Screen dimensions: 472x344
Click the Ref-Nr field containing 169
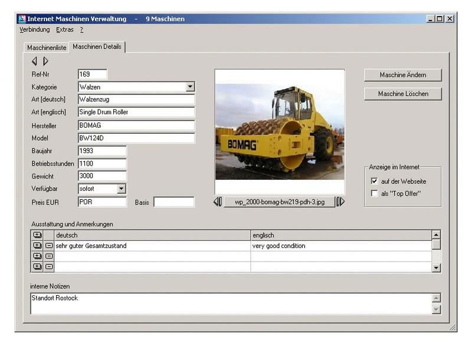point(93,74)
